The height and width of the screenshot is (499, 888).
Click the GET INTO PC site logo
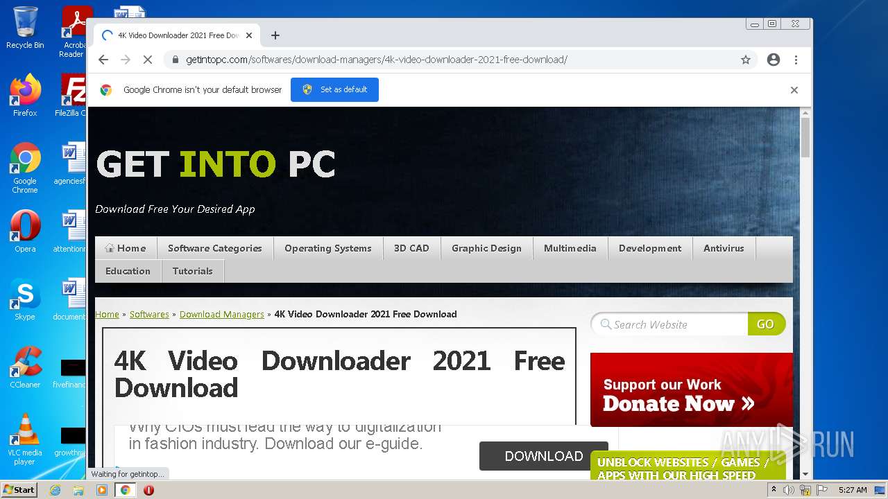pos(216,164)
